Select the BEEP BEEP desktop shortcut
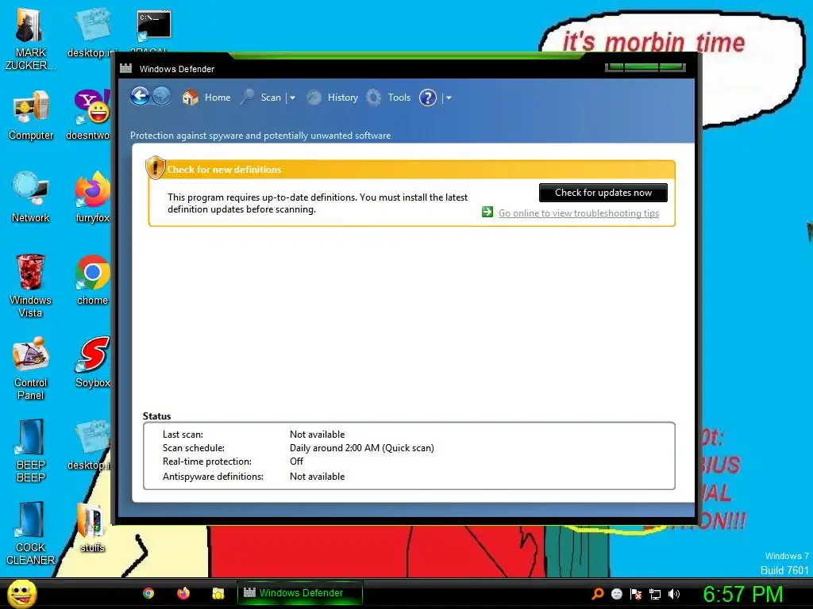This screenshot has height=609, width=813. click(31, 451)
